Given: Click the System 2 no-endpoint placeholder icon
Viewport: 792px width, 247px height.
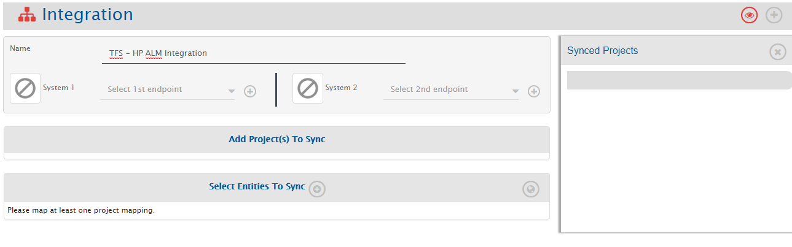Looking at the screenshot, I should tap(307, 88).
